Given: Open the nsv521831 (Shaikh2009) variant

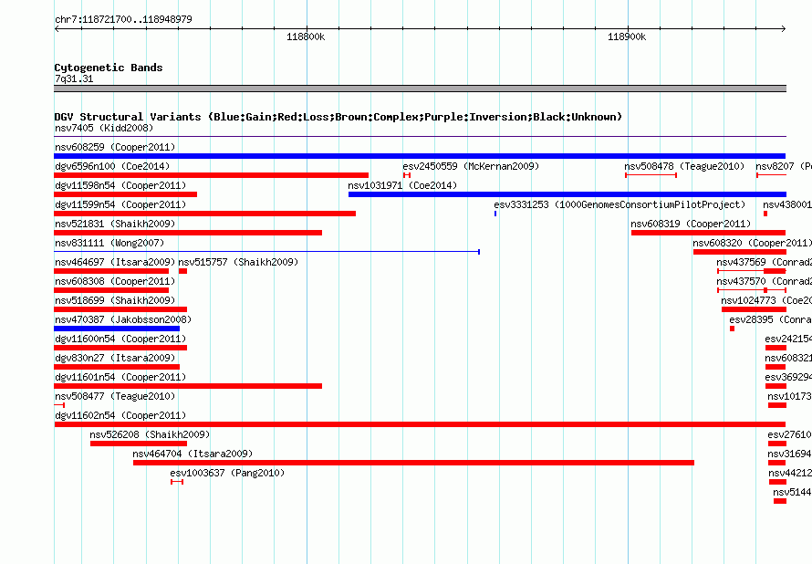Looking at the screenshot, I should 188,233.
